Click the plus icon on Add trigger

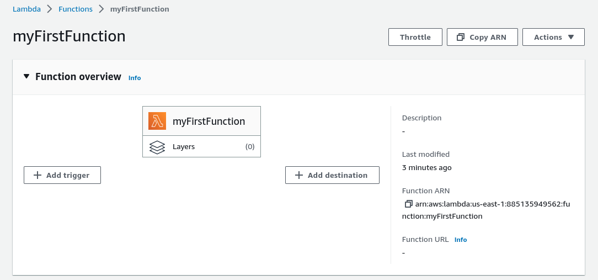click(38, 175)
